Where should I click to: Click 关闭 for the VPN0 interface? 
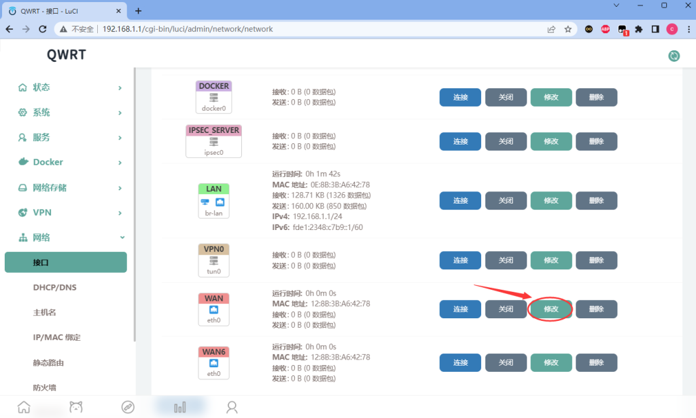click(506, 260)
